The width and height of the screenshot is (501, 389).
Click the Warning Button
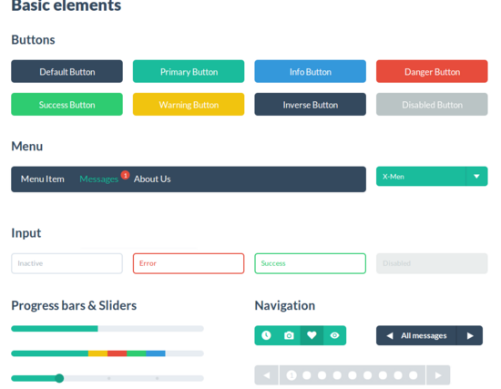[x=189, y=104]
